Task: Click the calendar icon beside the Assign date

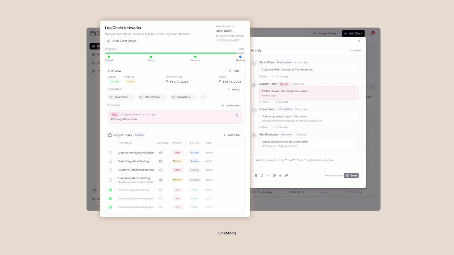Action: [x=220, y=82]
